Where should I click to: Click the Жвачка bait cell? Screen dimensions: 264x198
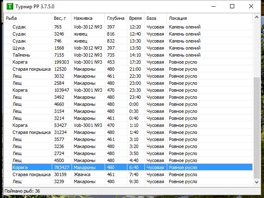click(82, 174)
